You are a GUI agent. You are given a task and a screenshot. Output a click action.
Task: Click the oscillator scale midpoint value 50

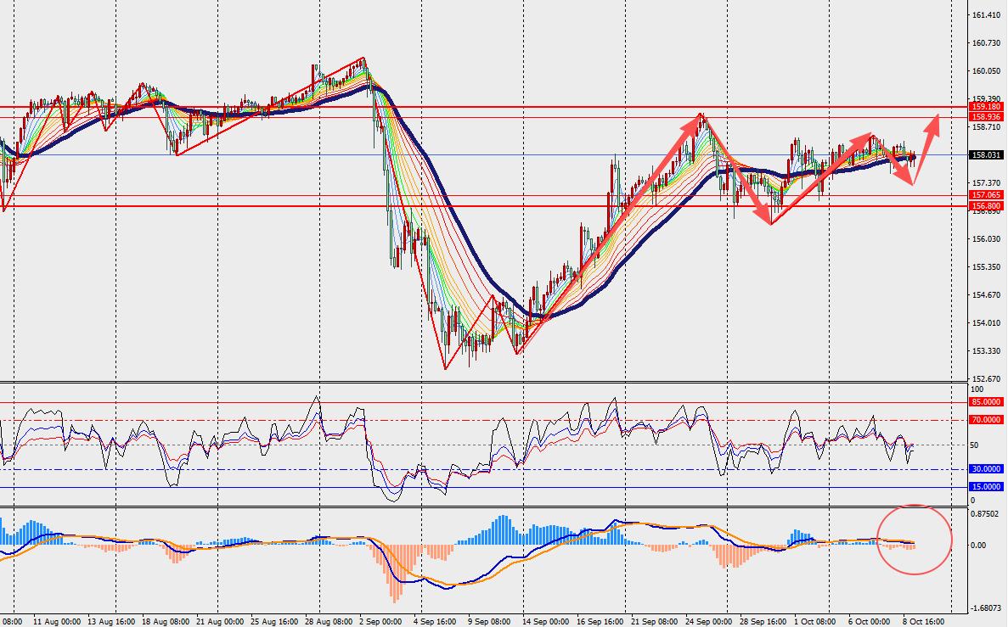tap(975, 445)
